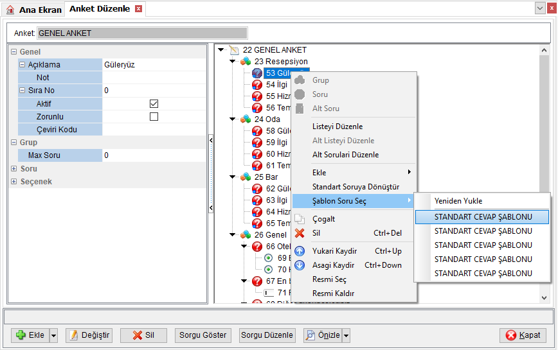Viewport: 558px width, 350px height.
Task: Click the blue down arrow icon for Asagi Kaydir
Action: 300,265
